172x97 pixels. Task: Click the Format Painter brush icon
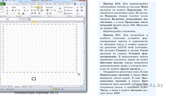click(7, 13)
